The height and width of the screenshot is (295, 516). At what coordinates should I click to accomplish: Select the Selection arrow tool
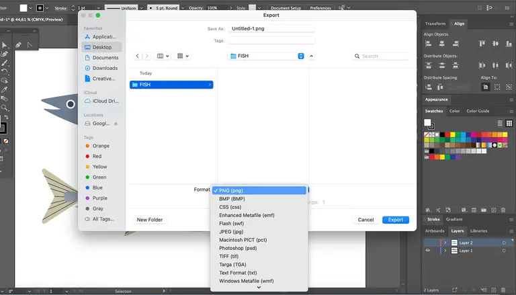click(4, 45)
